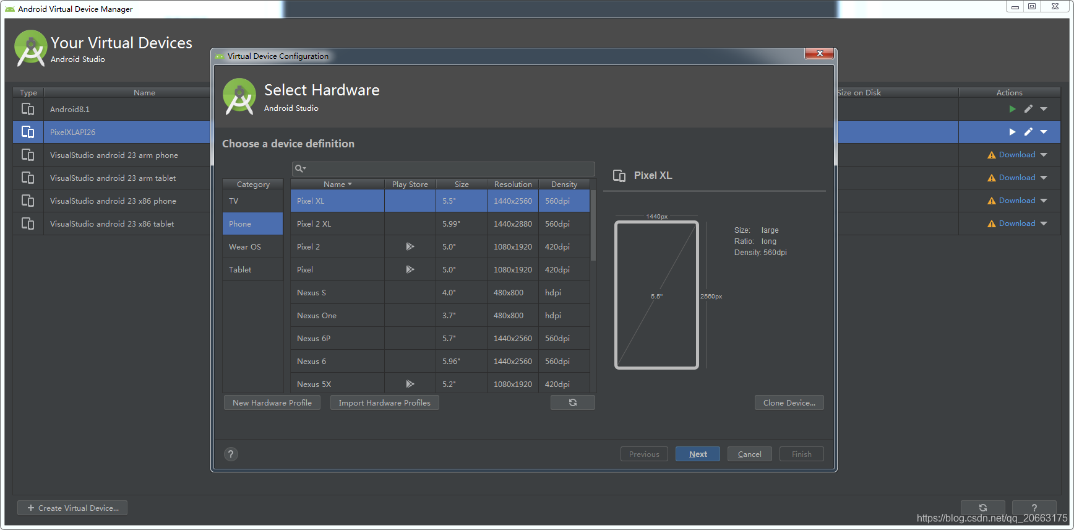
Task: Click warning icon on x86 tablet row
Action: 992,224
